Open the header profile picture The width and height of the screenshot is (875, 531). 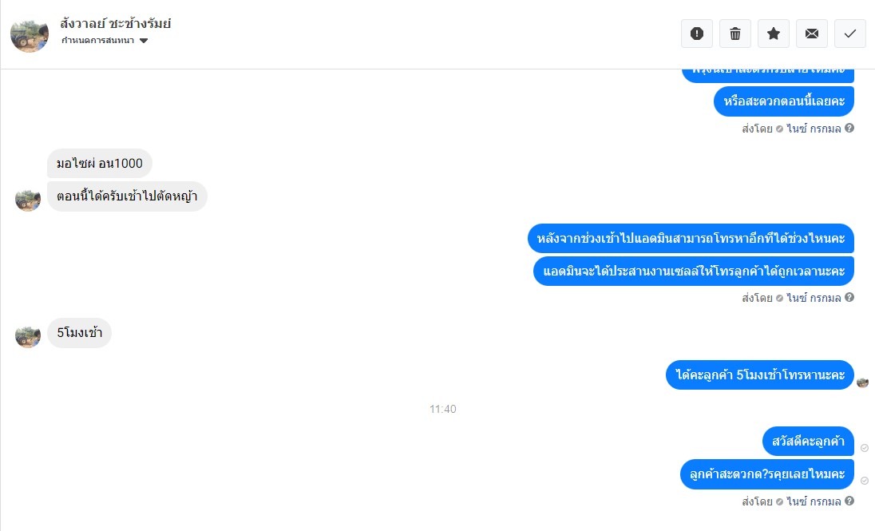coord(30,35)
